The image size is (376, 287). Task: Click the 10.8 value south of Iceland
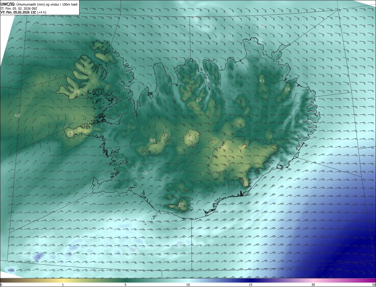[x=133, y=249]
